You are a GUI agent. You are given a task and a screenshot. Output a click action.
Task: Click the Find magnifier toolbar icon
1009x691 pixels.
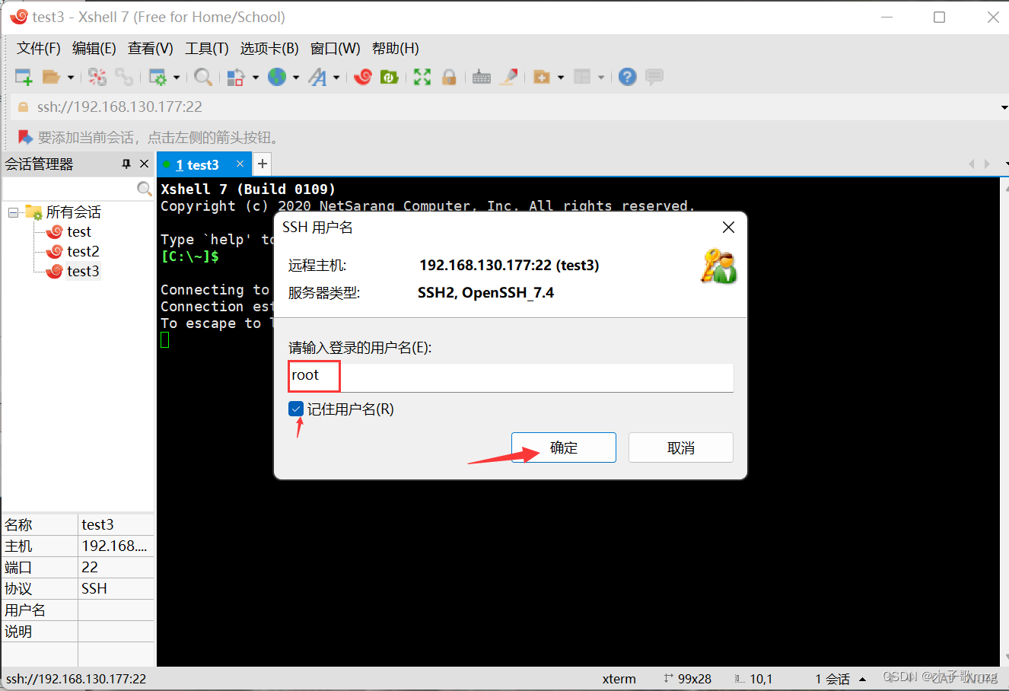[202, 77]
